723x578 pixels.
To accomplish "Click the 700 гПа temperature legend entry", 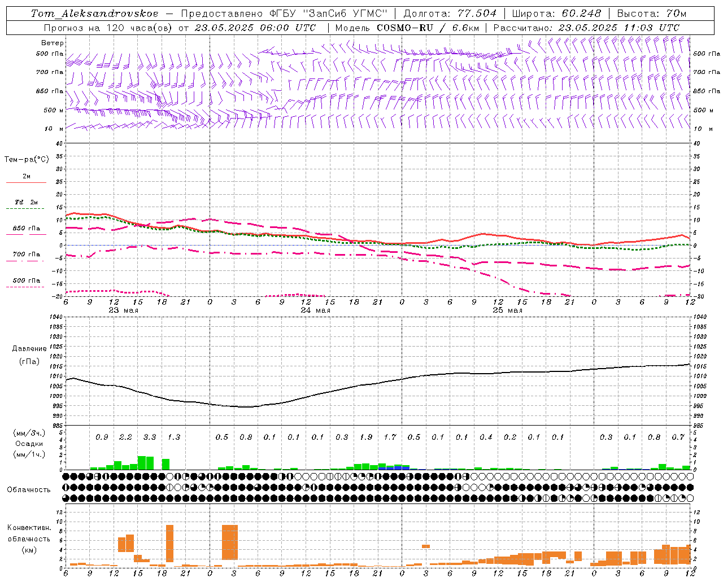I will 27,255.
